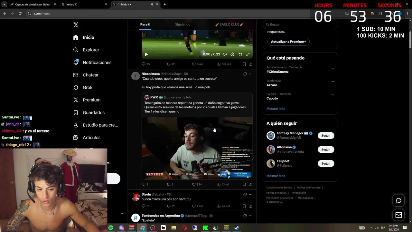Open a new browser tab
Screen dimensions: 412x232
pyautogui.click(x=165, y=4)
